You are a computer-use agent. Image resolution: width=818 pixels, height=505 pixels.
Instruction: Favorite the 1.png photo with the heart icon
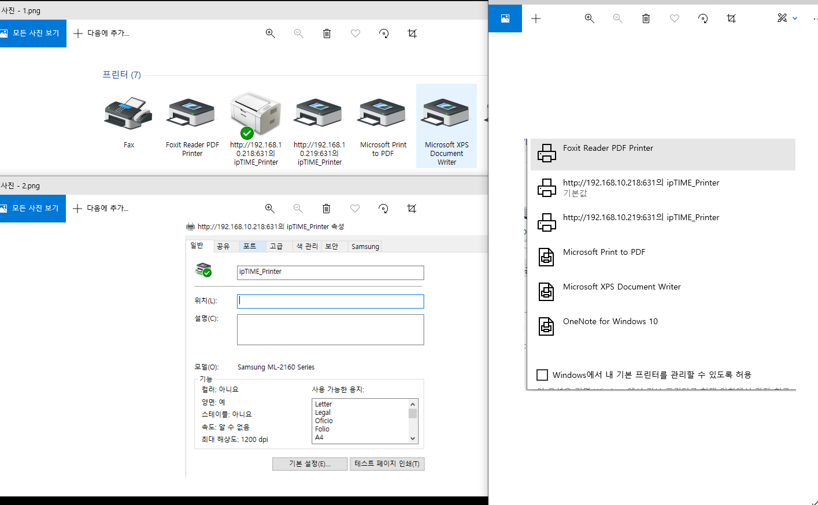356,34
